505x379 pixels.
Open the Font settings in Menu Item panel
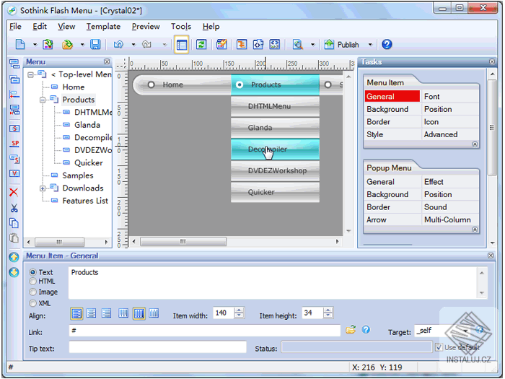(x=431, y=97)
